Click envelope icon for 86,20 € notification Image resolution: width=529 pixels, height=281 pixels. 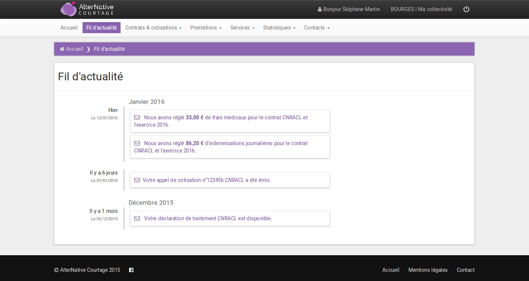[137, 143]
